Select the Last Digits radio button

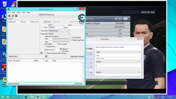click(61, 51)
